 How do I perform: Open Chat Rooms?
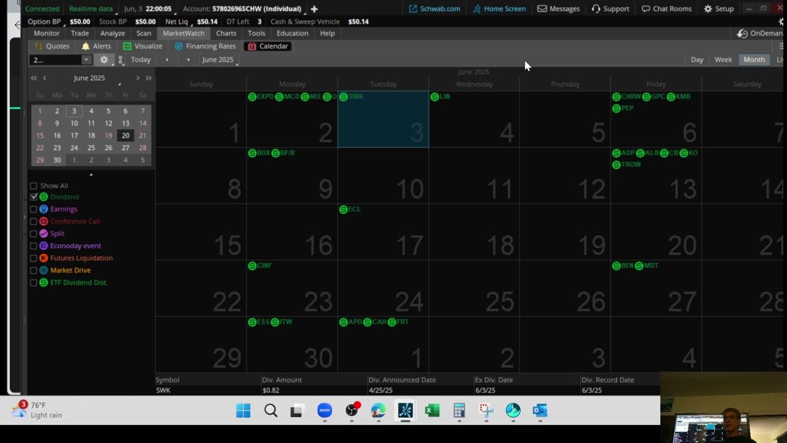click(x=666, y=9)
